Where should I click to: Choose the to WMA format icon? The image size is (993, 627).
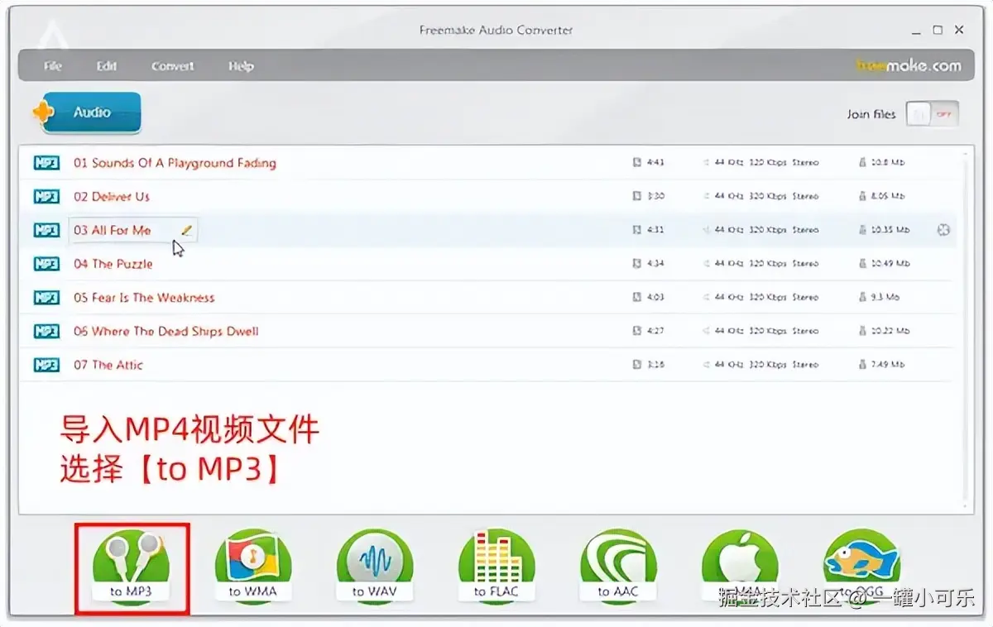[253, 567]
